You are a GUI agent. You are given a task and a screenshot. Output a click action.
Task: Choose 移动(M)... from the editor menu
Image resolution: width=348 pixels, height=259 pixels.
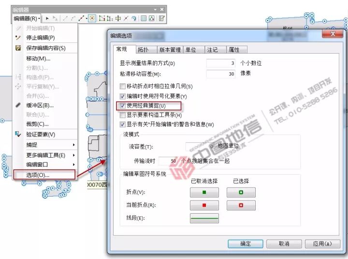tap(45, 58)
